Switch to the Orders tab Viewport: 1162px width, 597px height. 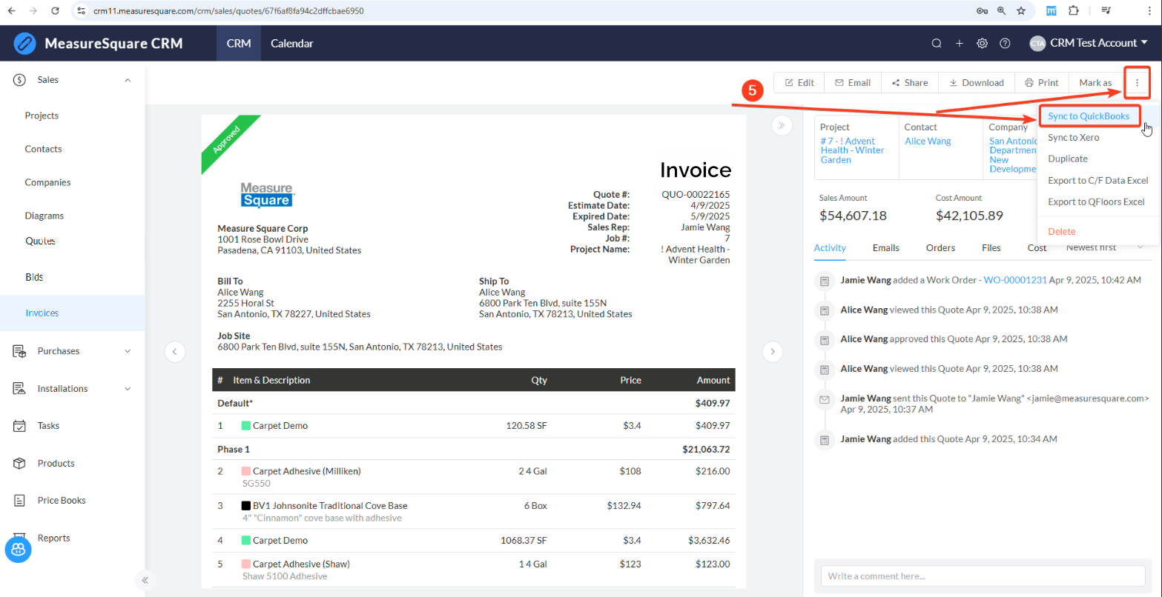coord(940,248)
